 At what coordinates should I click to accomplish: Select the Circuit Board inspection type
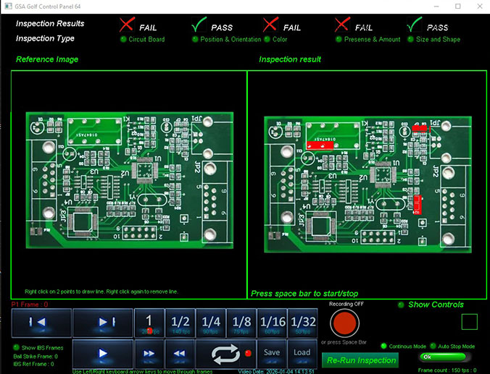pos(124,40)
